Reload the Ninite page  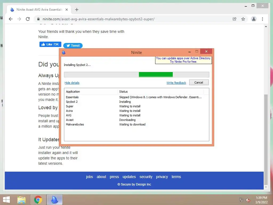[28, 19]
